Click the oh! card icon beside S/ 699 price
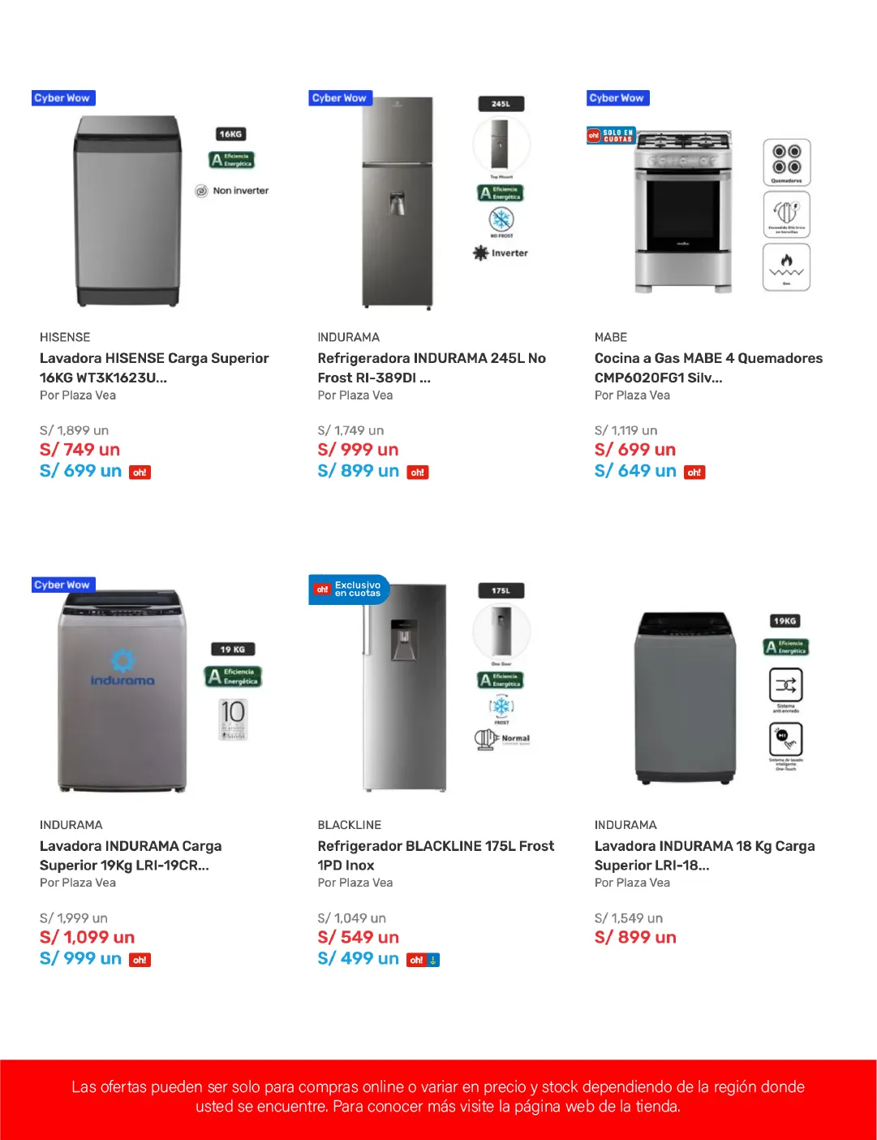The width and height of the screenshot is (877, 1140). click(140, 473)
